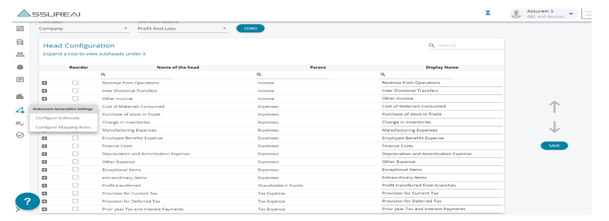
Task: Tick the reorder checkbox for Inter Divisional Transfers
Action: click(75, 91)
